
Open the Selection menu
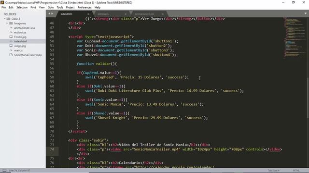(22, 8)
